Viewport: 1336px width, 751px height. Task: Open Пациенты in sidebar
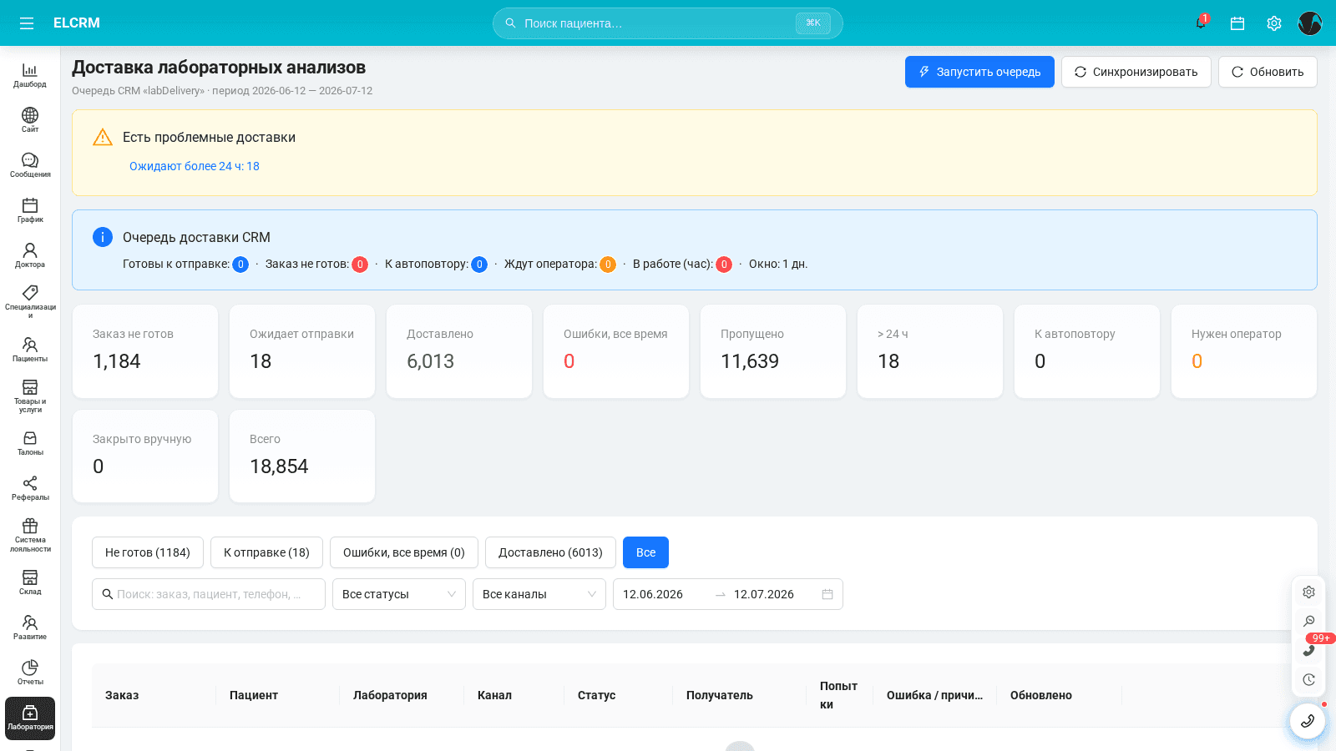(x=30, y=350)
